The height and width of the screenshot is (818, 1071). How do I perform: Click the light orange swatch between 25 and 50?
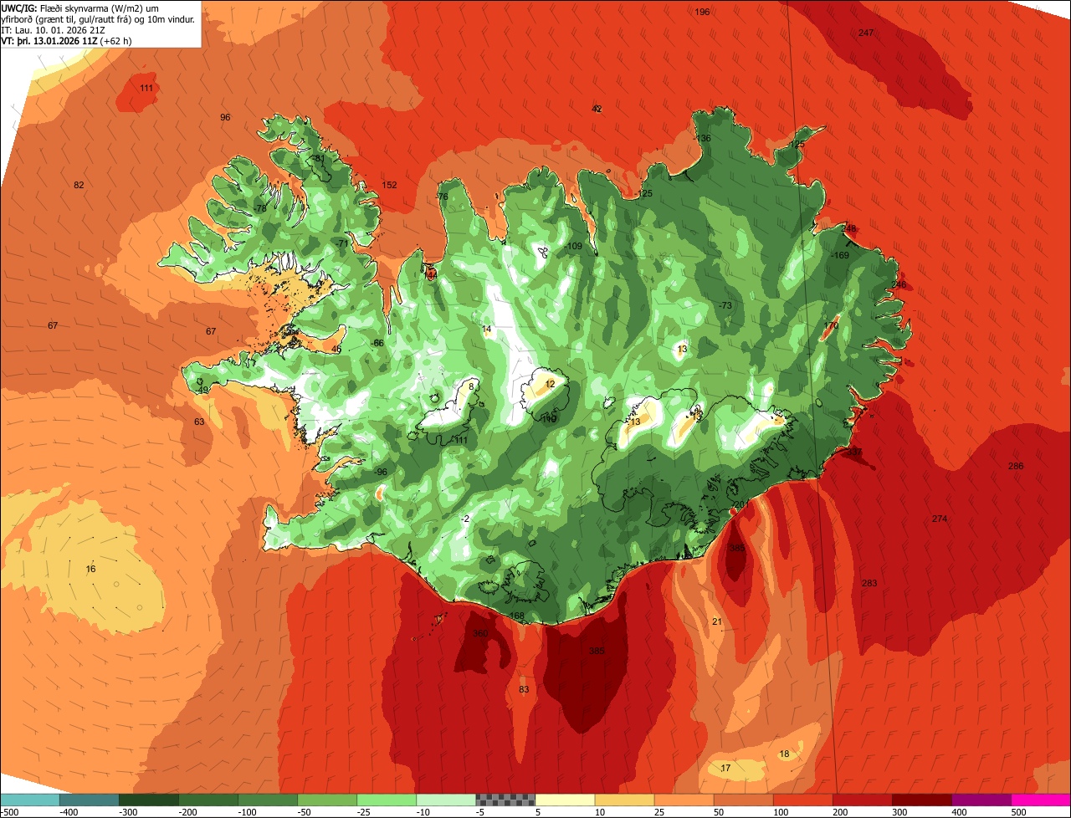pyautogui.click(x=684, y=799)
